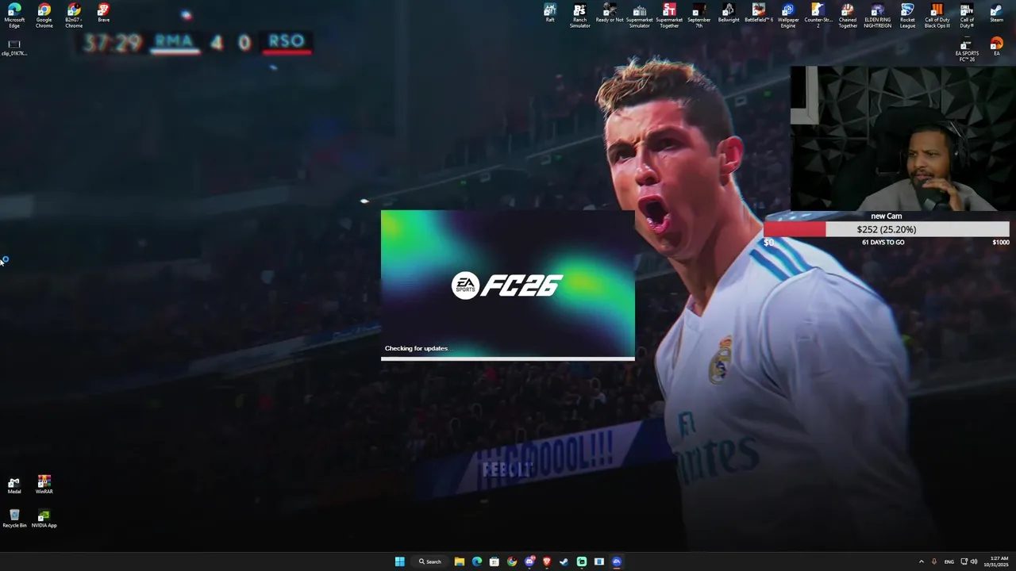Open the Windows Start menu
1016x571 pixels.
pos(400,561)
